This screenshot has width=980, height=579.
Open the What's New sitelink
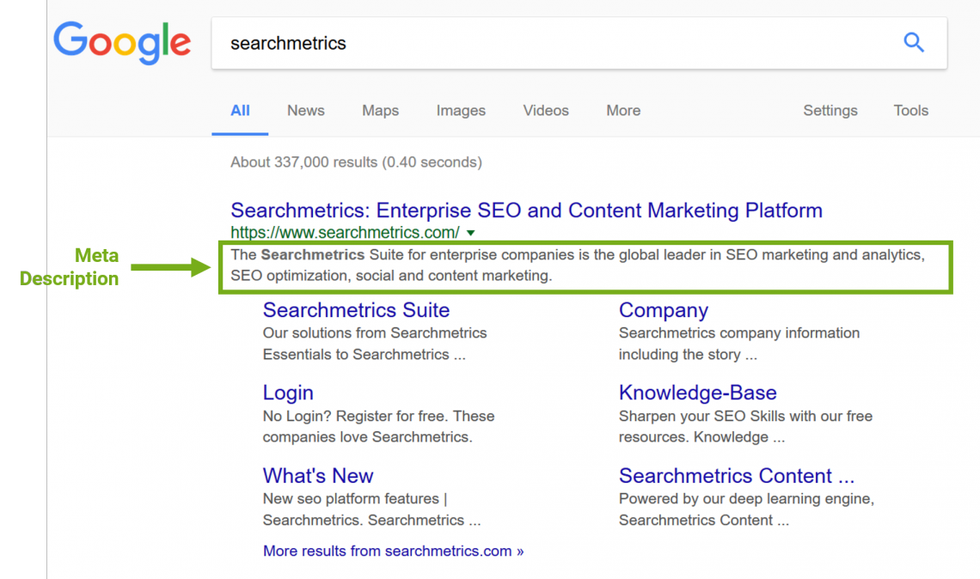318,475
